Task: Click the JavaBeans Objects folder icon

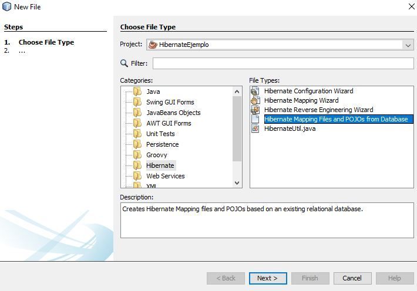Action: [137, 113]
